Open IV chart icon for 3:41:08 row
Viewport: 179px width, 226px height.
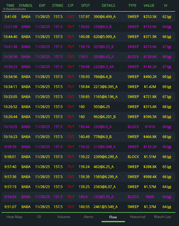[x=169, y=17]
